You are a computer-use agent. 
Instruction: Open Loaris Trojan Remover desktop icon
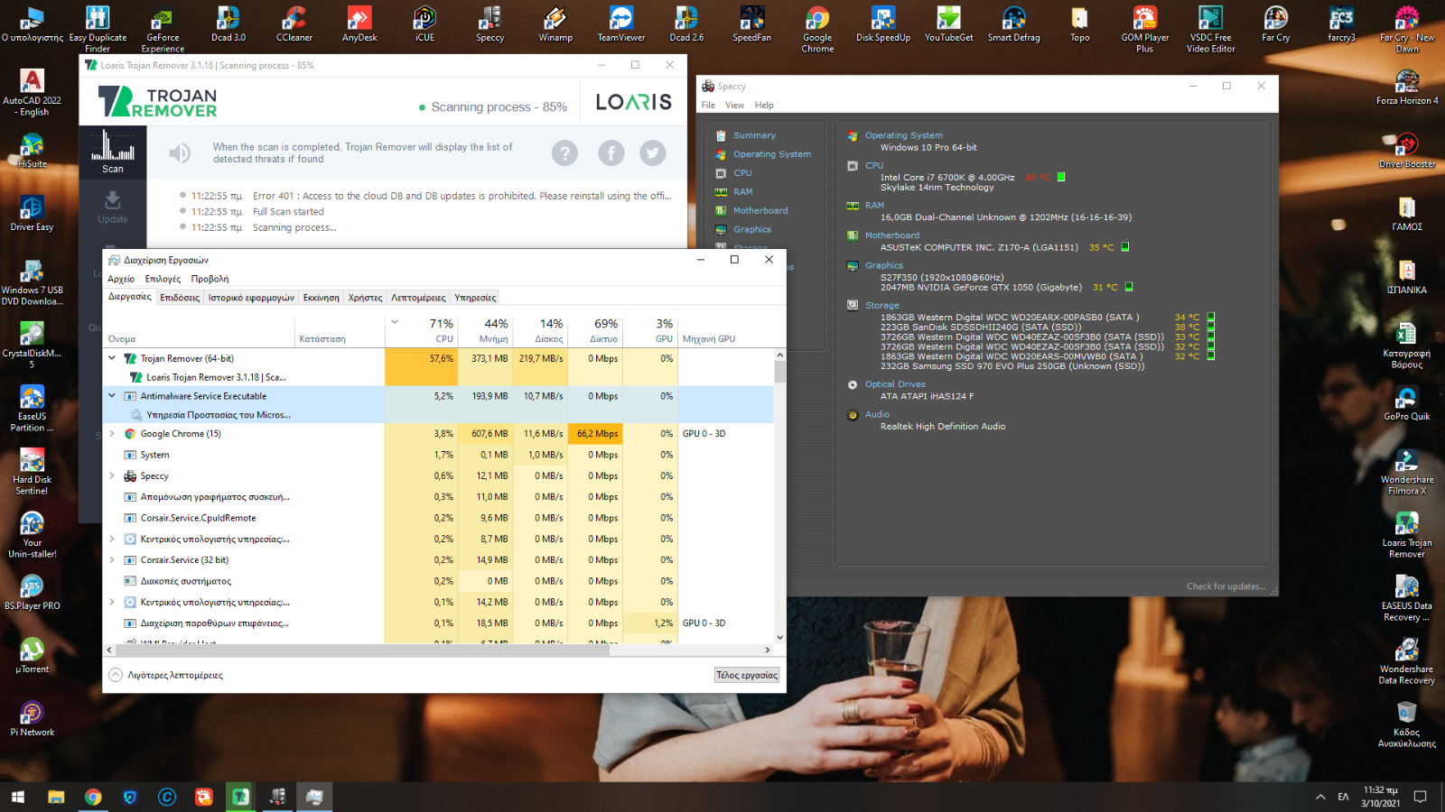1407,535
